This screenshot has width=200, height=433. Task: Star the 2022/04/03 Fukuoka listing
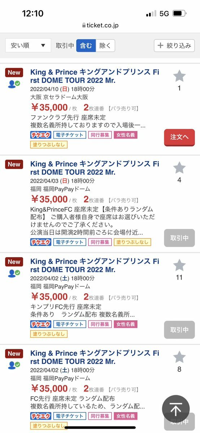[x=179, y=168]
